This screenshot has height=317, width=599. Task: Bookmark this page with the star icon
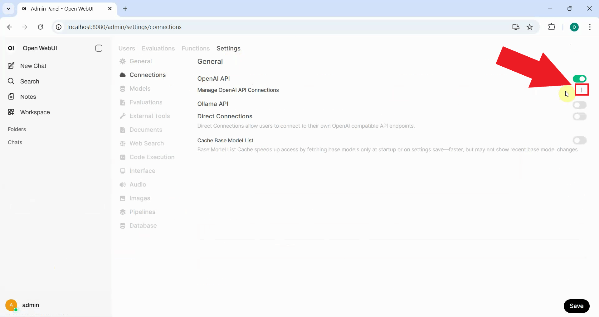click(530, 27)
